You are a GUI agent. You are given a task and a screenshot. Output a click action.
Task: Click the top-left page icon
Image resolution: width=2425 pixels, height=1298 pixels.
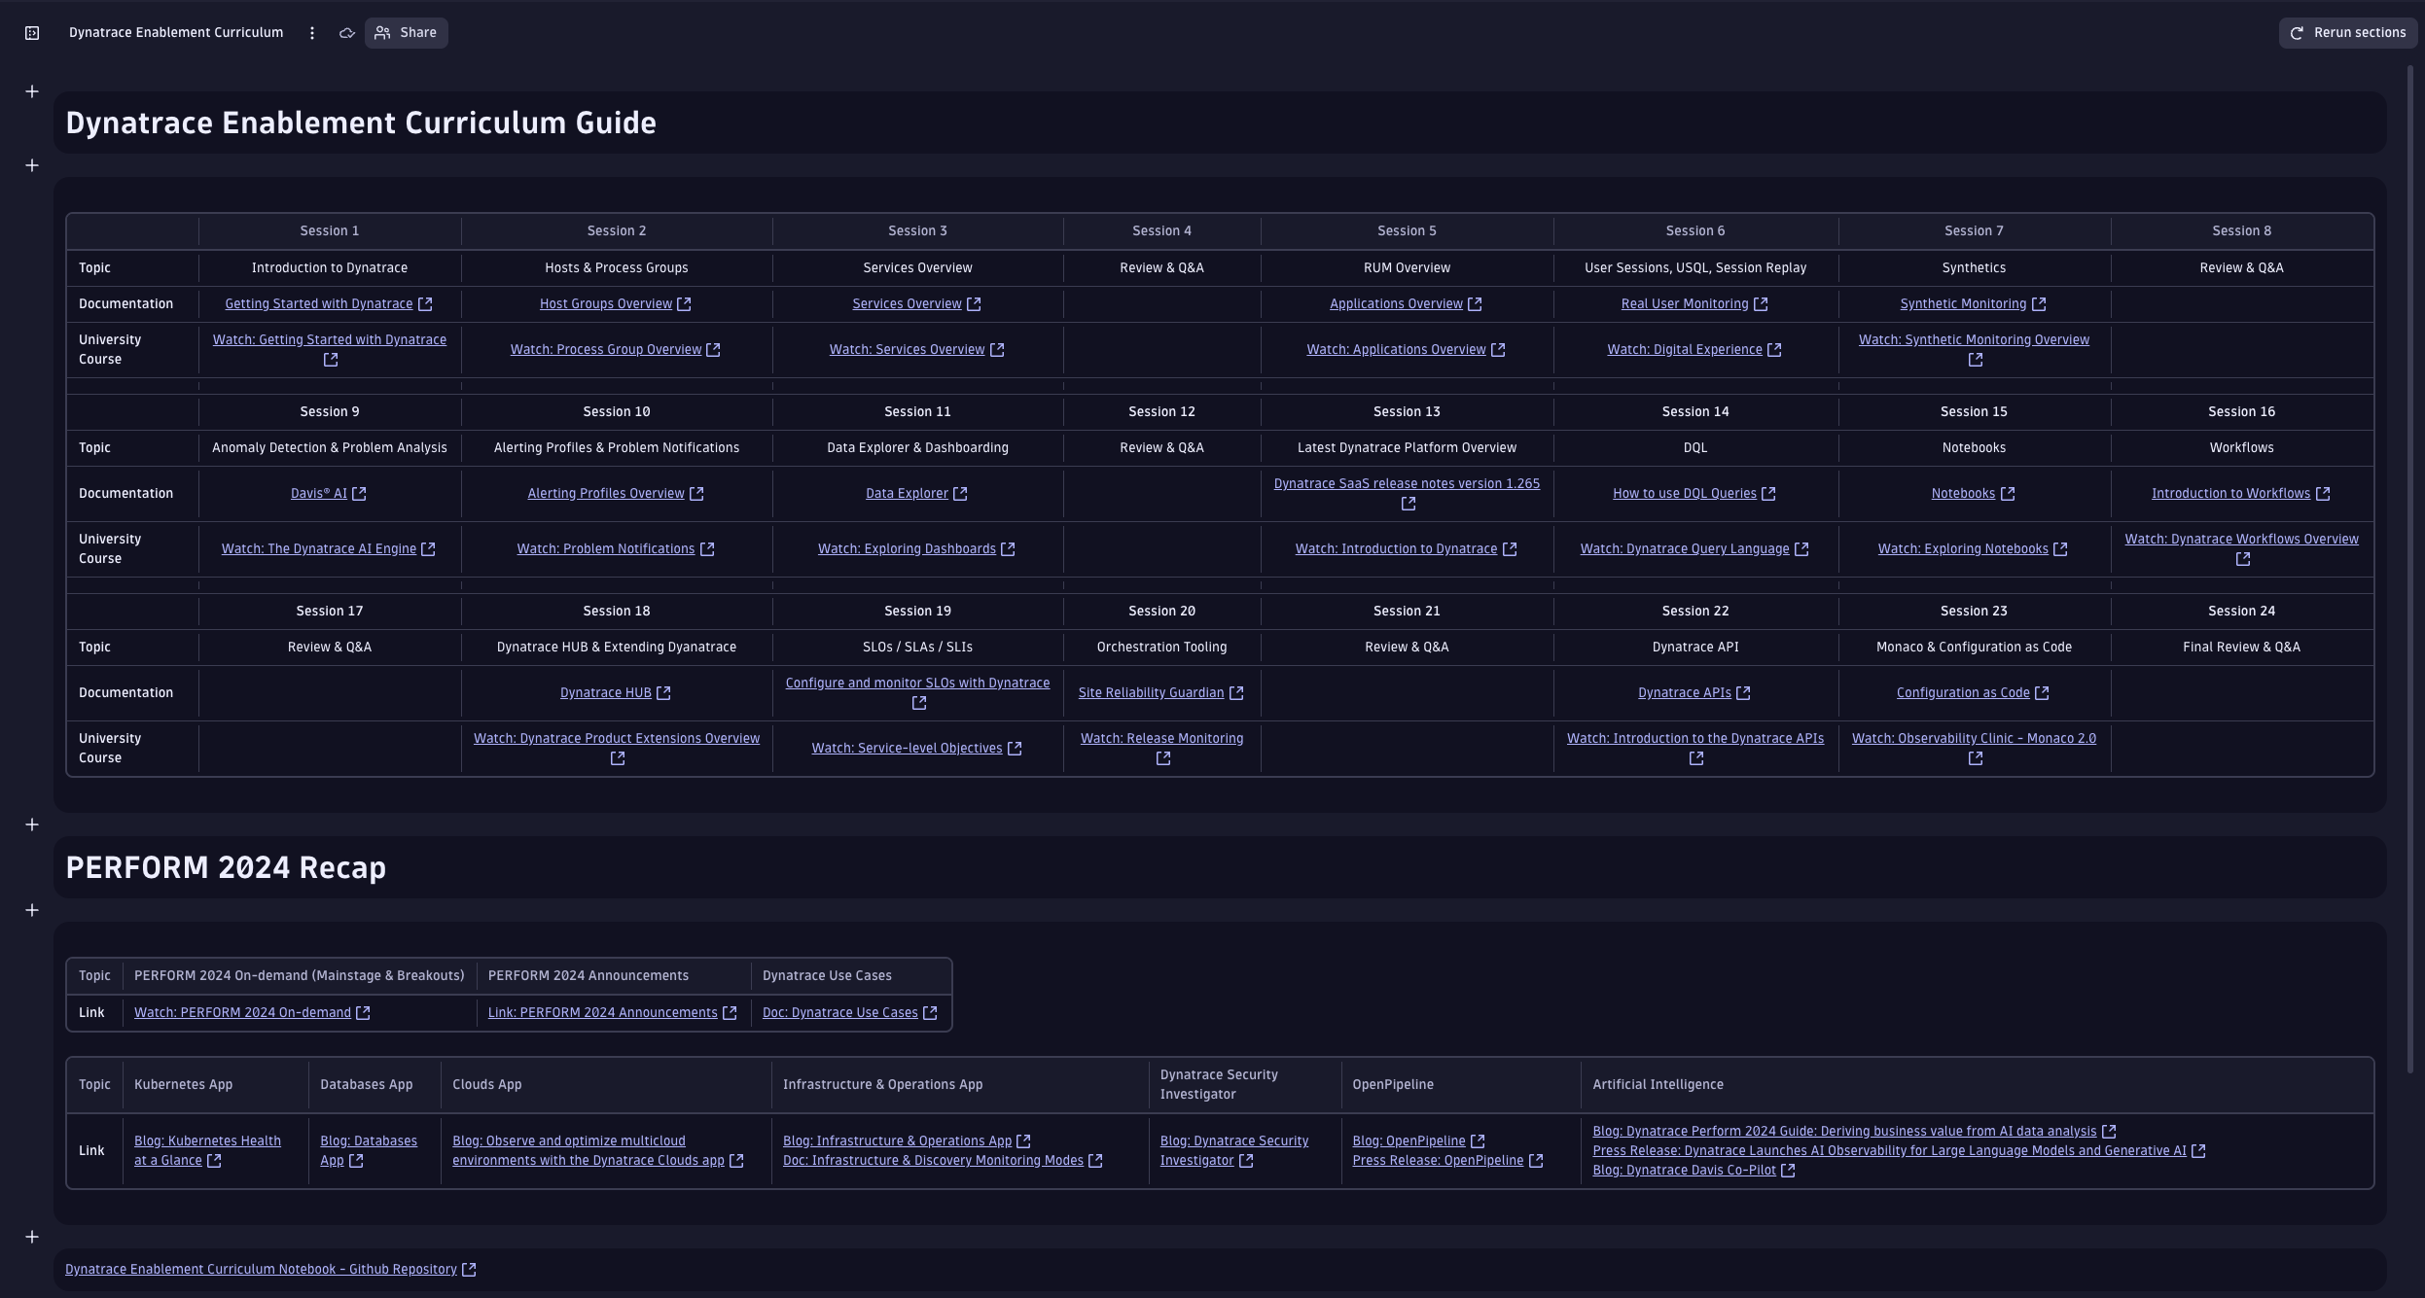coord(32,32)
